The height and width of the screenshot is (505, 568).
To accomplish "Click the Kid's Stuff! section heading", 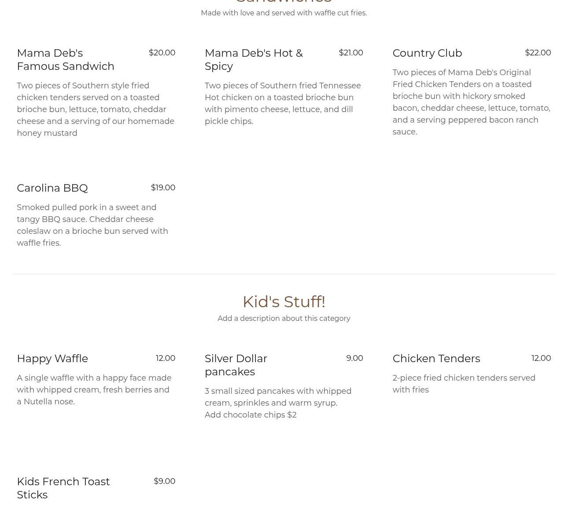I will [x=284, y=302].
